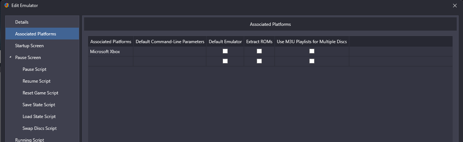463x142 pixels.
Task: Tick Extract ROMs in the blank row
Action: point(259,61)
